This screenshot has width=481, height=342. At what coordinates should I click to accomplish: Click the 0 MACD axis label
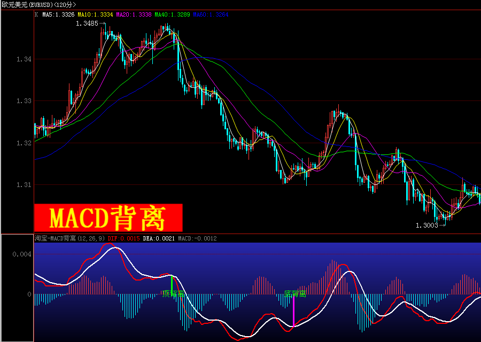29,294
